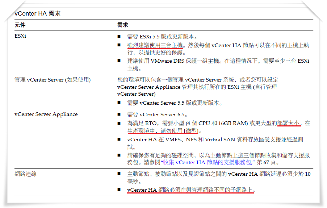Click underlined text '生產環境中，請勿使用 [微型]'

coord(163,131)
